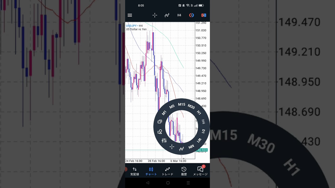Choose H1 timeframe on the radial menu

[x=199, y=113]
